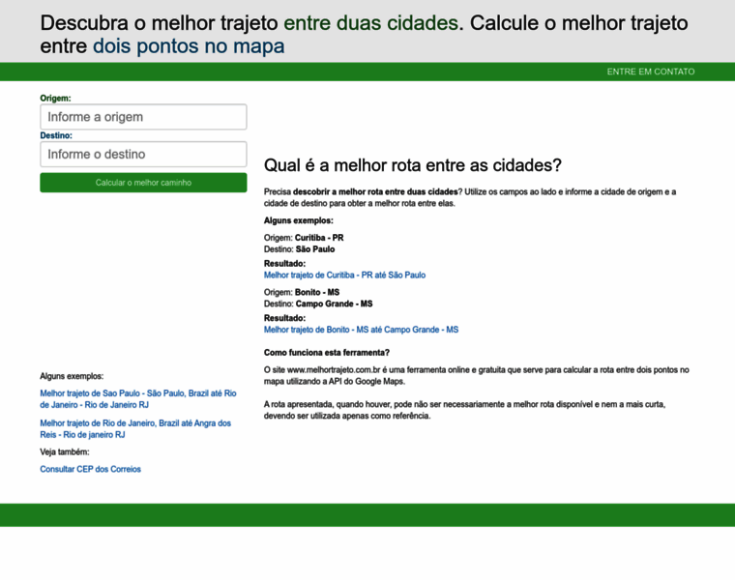Screen dimensions: 735x580
Task: Click the Origem input field
Action: 143,117
